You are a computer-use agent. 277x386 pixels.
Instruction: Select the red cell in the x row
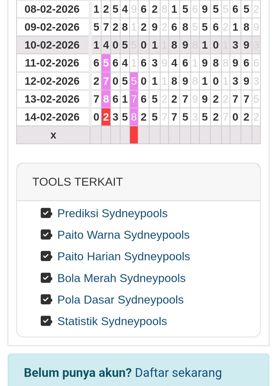[134, 135]
